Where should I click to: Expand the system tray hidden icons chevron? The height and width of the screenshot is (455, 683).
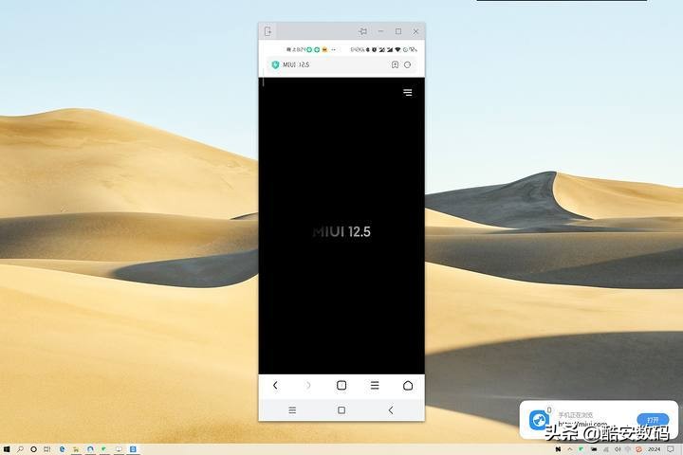(570, 449)
